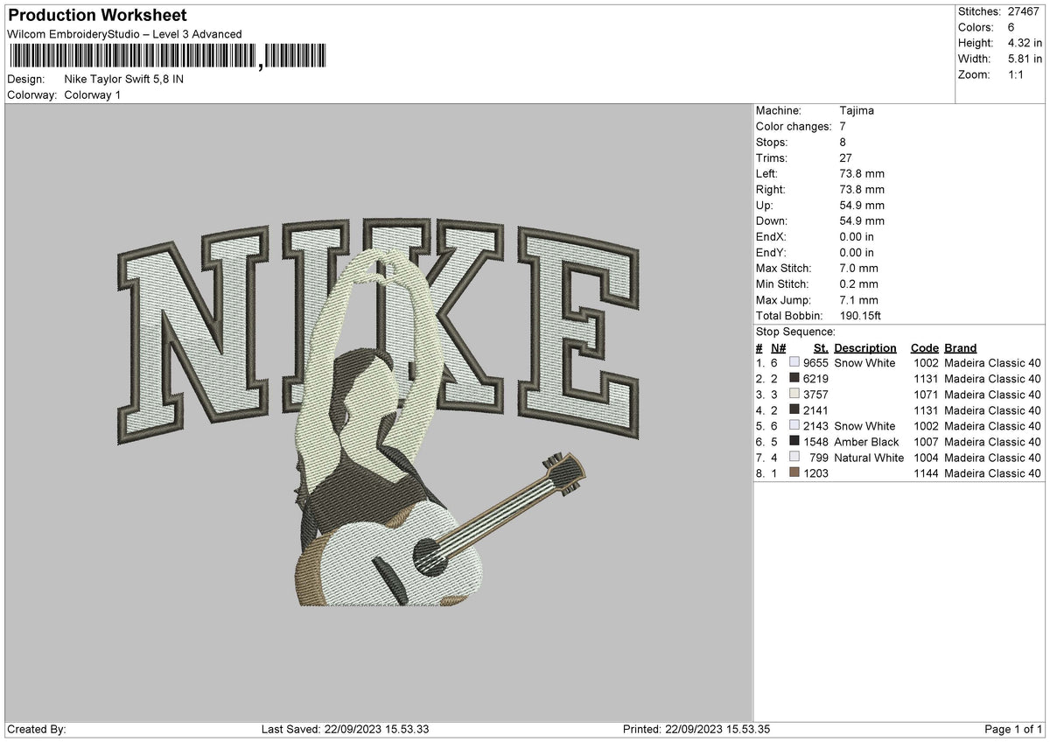Image resolution: width=1050 pixels, height=742 pixels.
Task: Select the Left value 73.8 mm
Action: pyautogui.click(x=862, y=173)
